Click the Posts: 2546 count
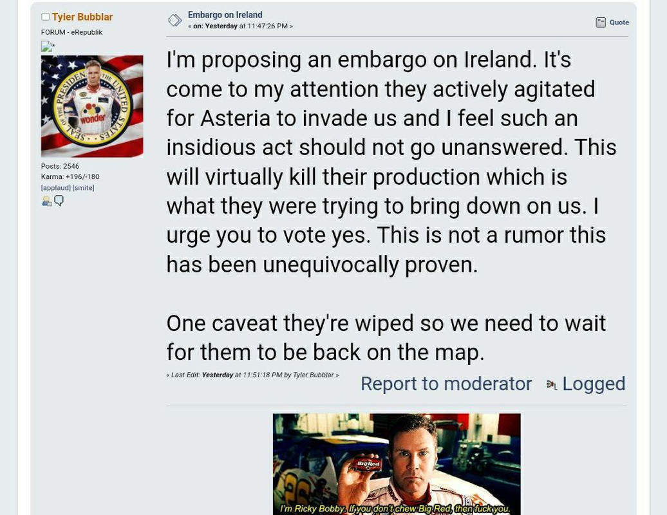Screen dimensions: 667x515 (x=60, y=166)
